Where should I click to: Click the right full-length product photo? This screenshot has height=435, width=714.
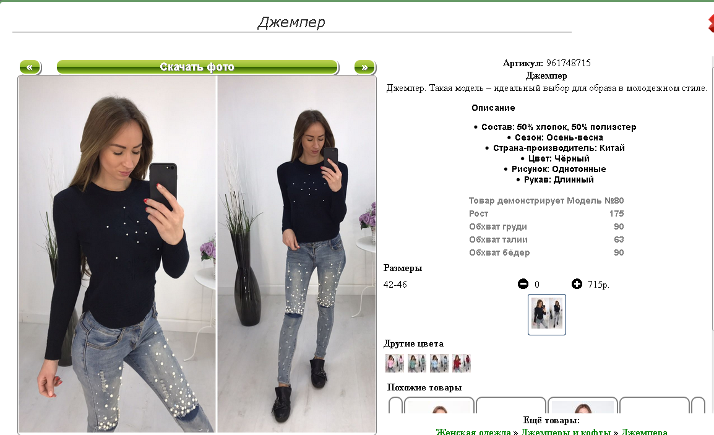click(x=296, y=254)
